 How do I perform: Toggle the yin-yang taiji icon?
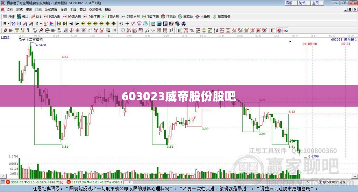(279, 30)
